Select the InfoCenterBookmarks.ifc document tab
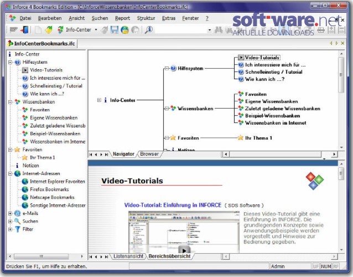353x277 pixels. click(41, 43)
